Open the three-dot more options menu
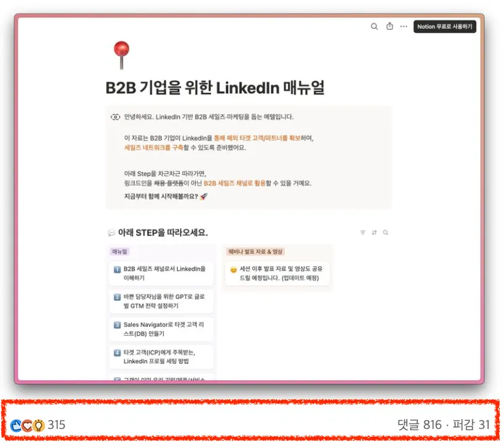This screenshot has height=443, width=504. (x=403, y=26)
